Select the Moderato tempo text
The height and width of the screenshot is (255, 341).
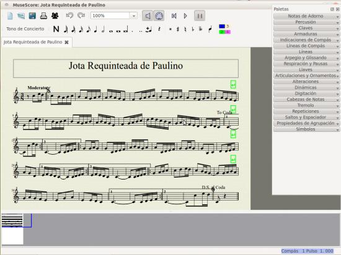click(x=37, y=88)
